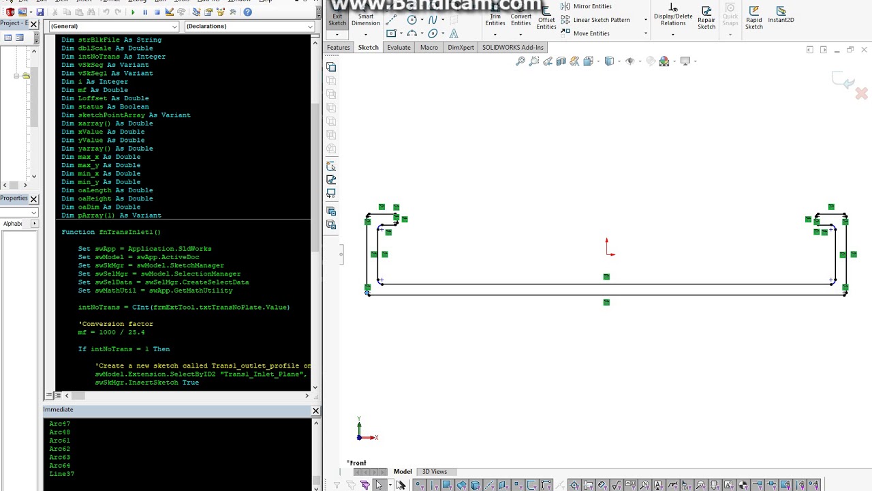Click the Repair Sketch tool
The width and height of the screenshot is (872, 491).
pos(706,18)
